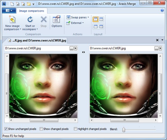Click the right image preview
The height and width of the screenshot is (140, 167).
tap(124, 86)
